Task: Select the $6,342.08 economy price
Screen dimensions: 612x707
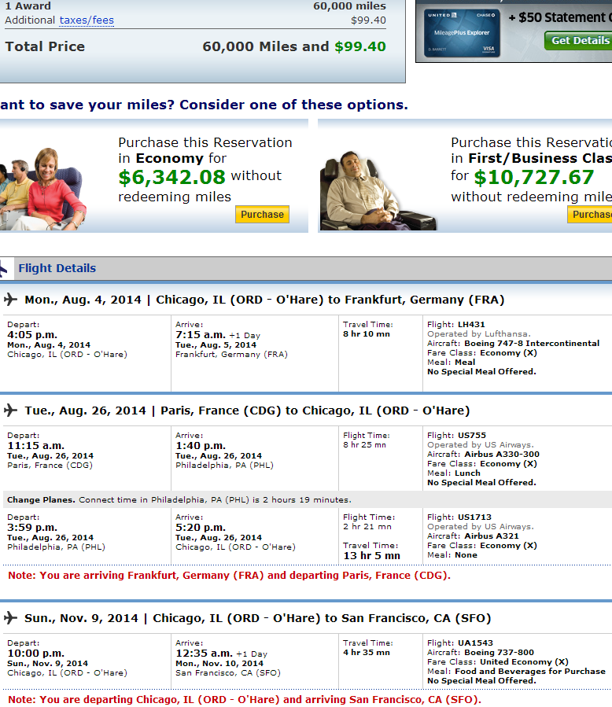Action: click(x=171, y=177)
